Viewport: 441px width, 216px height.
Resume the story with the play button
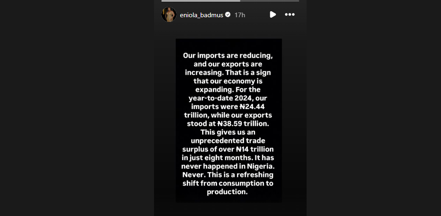coord(273,14)
